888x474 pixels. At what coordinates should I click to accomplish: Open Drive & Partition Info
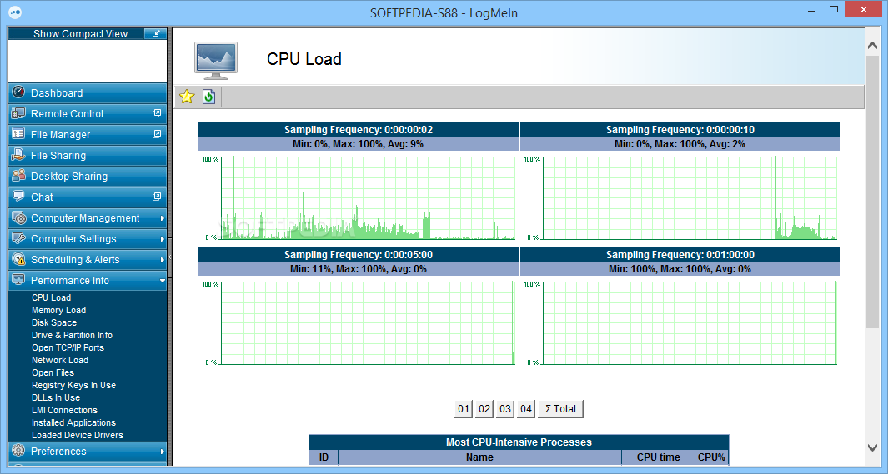(72, 335)
